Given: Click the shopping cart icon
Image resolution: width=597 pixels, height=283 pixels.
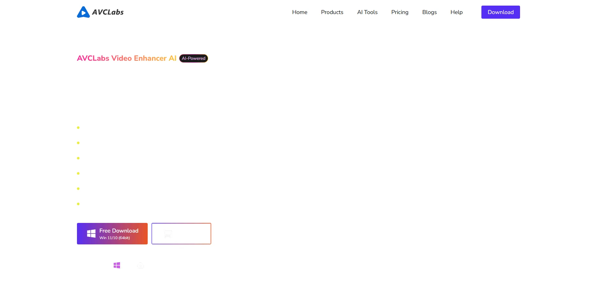Looking at the screenshot, I should [x=168, y=234].
